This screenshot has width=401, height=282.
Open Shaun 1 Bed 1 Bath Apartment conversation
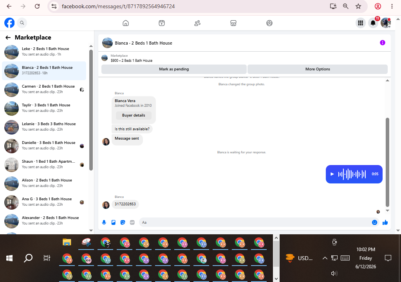(44, 165)
